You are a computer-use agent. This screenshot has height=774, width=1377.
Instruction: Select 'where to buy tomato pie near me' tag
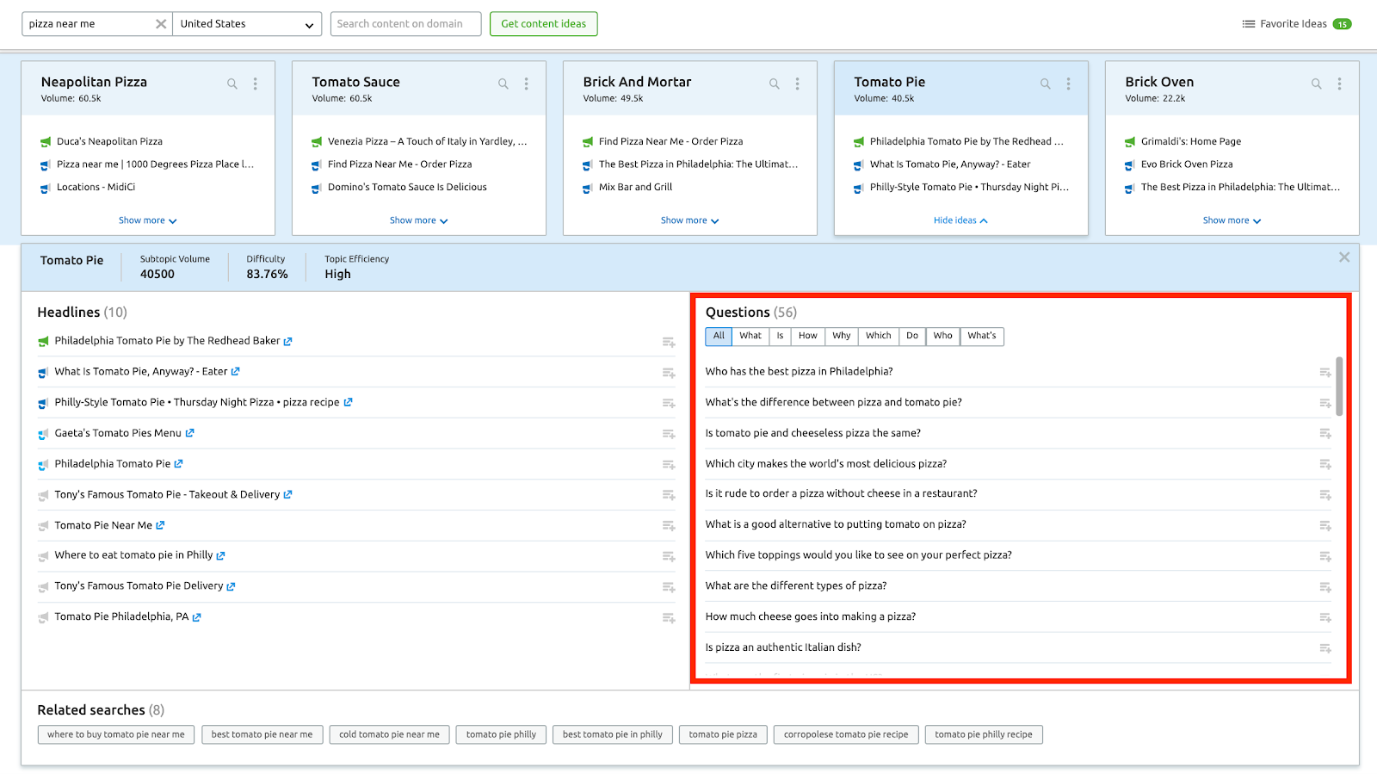(x=116, y=734)
